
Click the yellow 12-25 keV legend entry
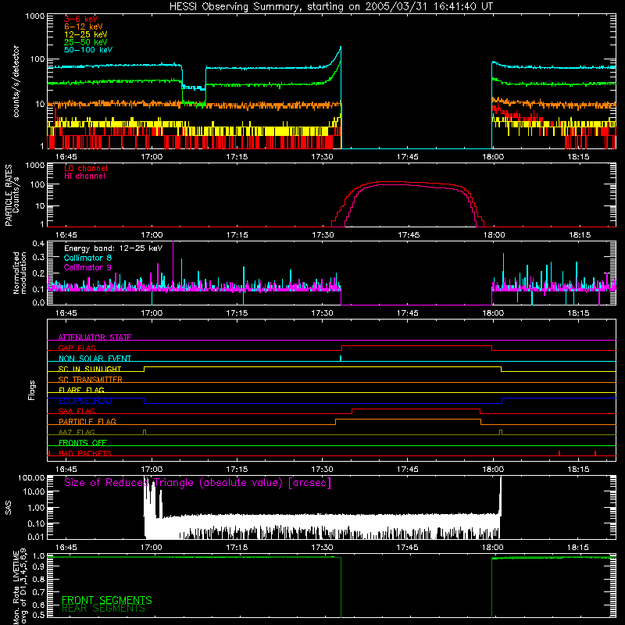coord(86,34)
